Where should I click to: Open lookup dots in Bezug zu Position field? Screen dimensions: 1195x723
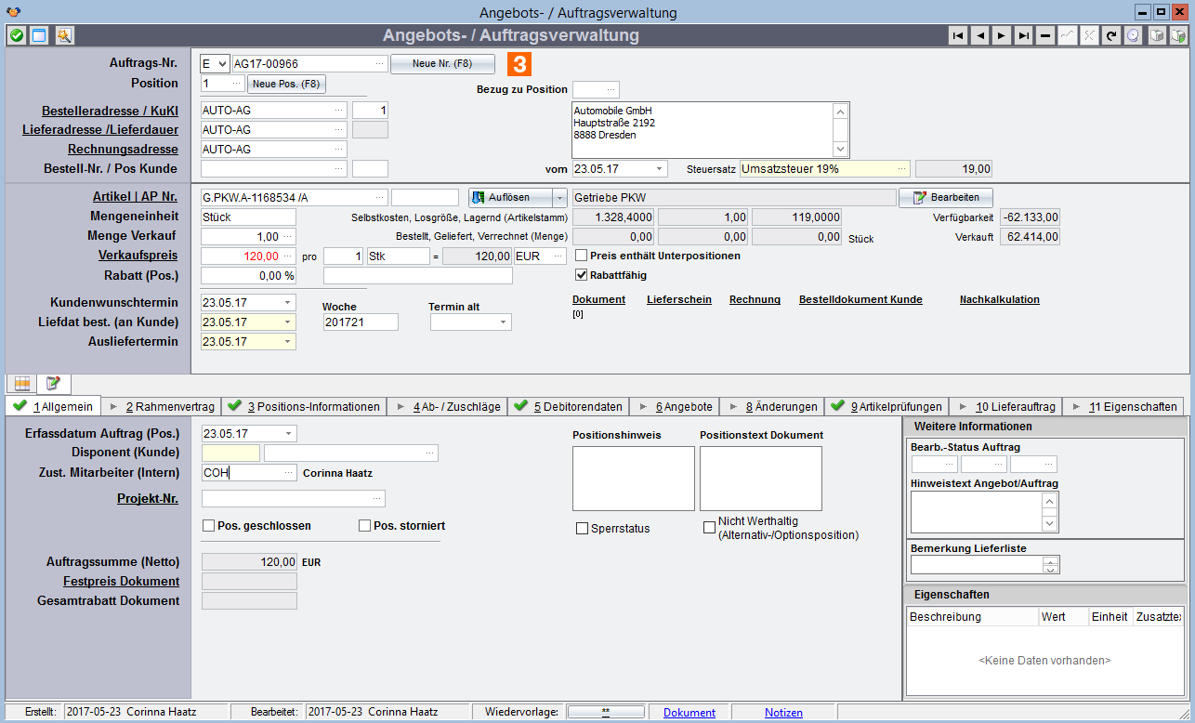[x=611, y=89]
